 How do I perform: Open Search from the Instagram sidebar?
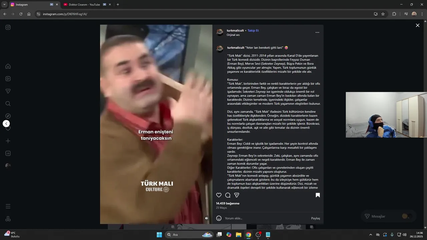click(x=8, y=104)
